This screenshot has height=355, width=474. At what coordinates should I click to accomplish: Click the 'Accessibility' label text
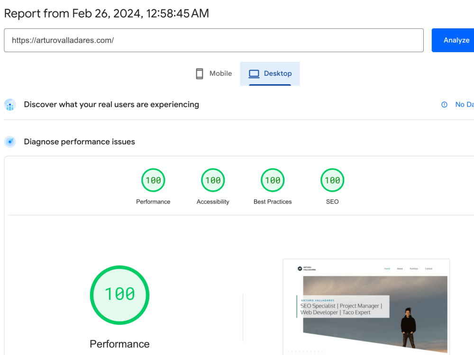coord(213,202)
